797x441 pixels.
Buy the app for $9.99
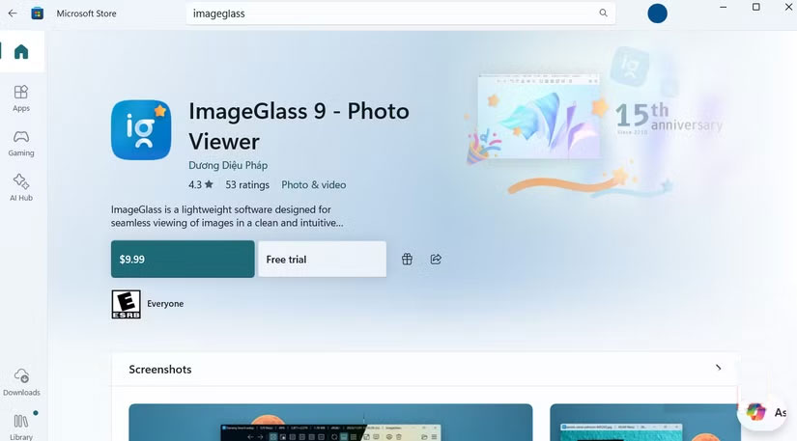[183, 259]
